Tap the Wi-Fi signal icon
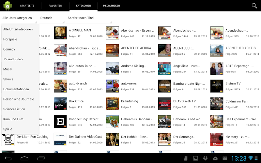Viewport: 261px width, 163px height. [251, 158]
